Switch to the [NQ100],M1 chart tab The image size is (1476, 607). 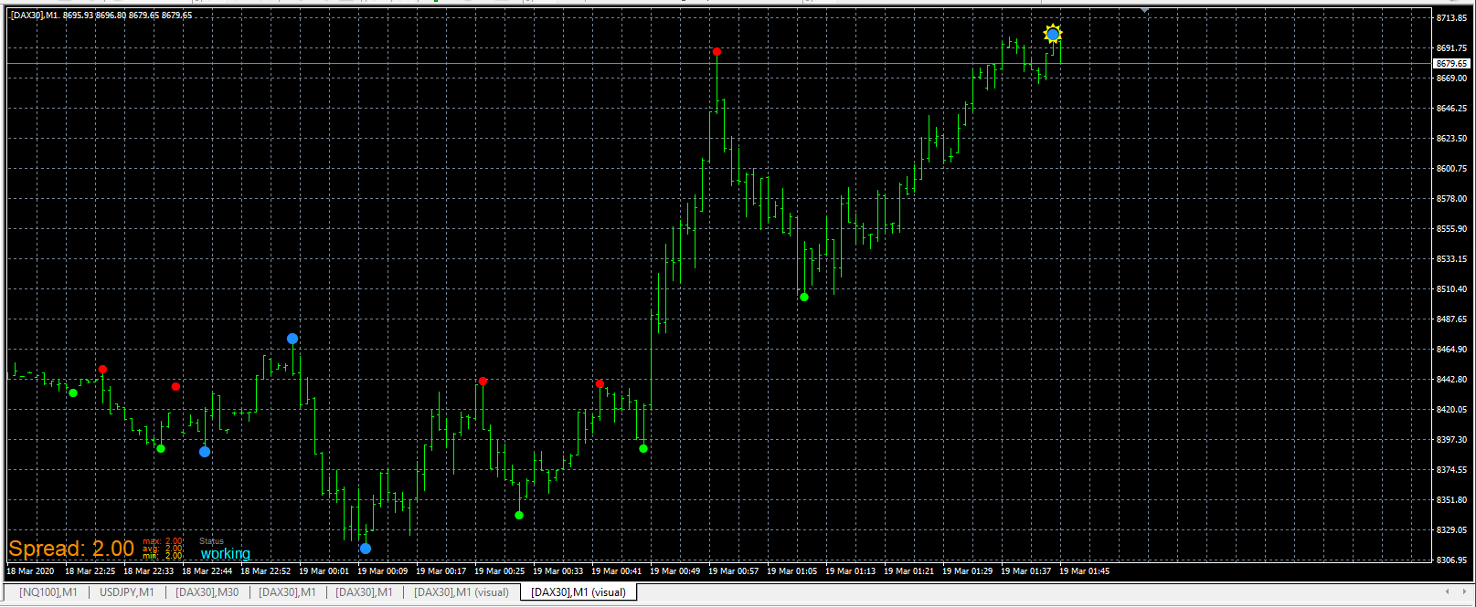click(48, 592)
